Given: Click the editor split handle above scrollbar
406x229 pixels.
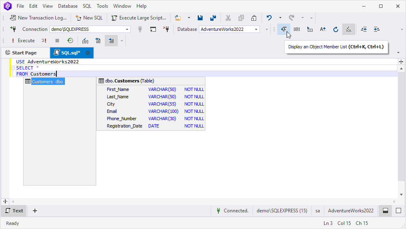Looking at the screenshot, I should pos(401,62).
